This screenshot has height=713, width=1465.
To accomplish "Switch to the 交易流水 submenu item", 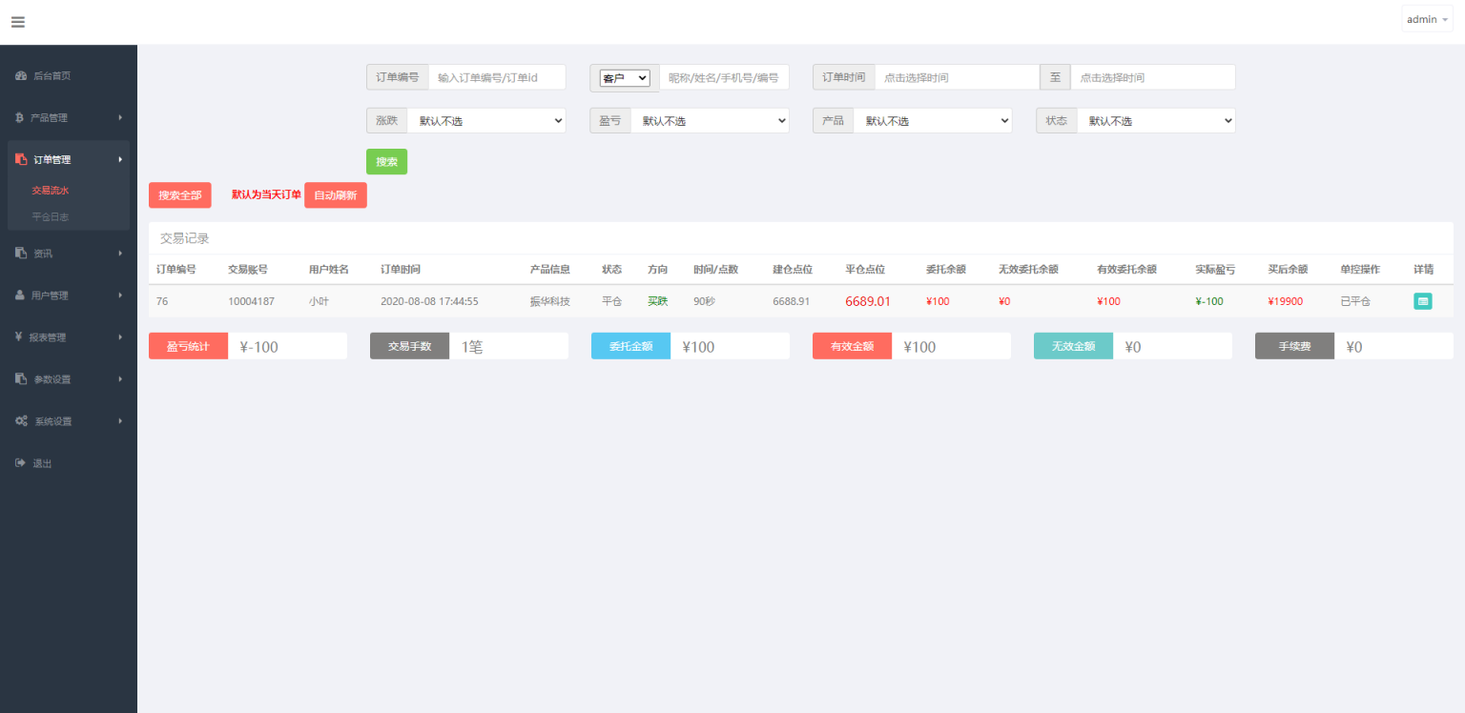I will (51, 190).
